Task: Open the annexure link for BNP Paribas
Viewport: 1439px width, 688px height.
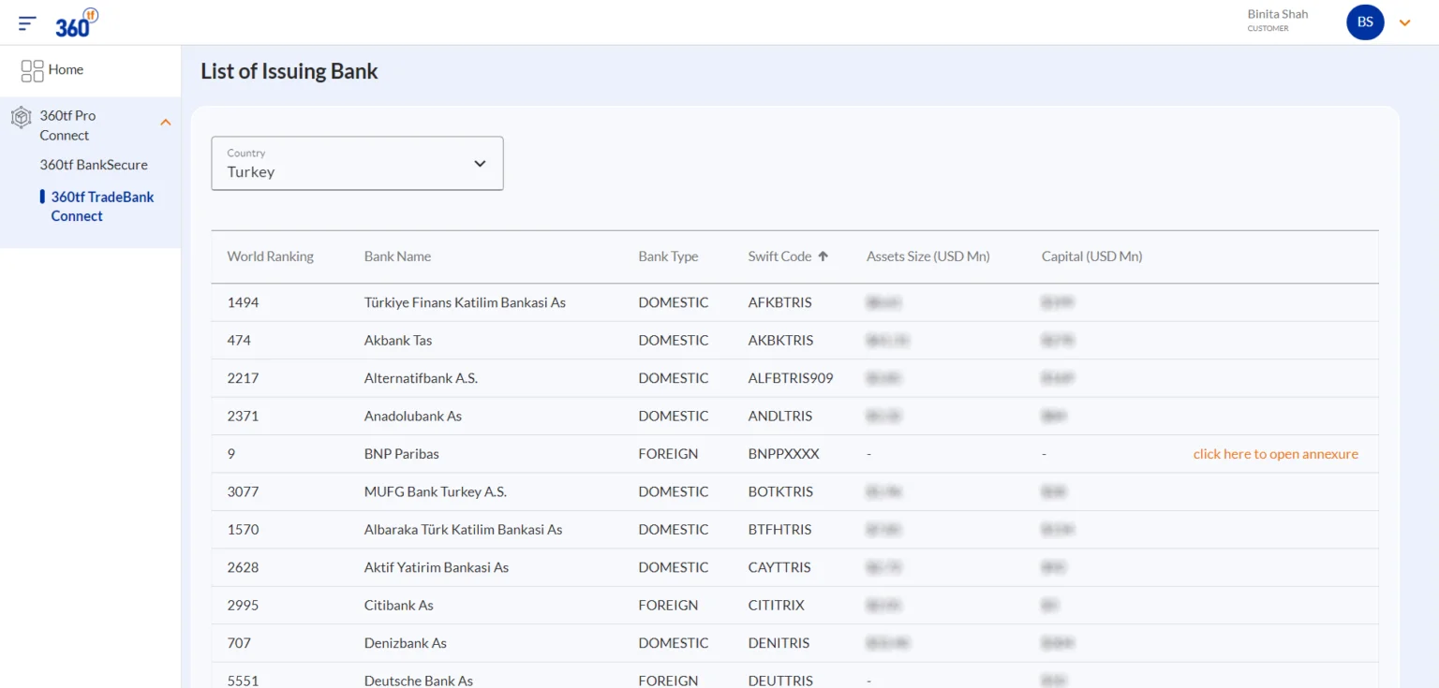Action: (x=1275, y=453)
